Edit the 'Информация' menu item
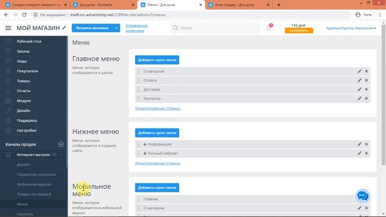The image size is (386, 217). (x=359, y=144)
